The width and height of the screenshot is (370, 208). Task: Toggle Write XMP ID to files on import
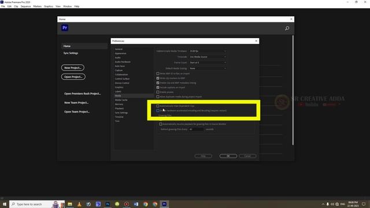click(158, 73)
